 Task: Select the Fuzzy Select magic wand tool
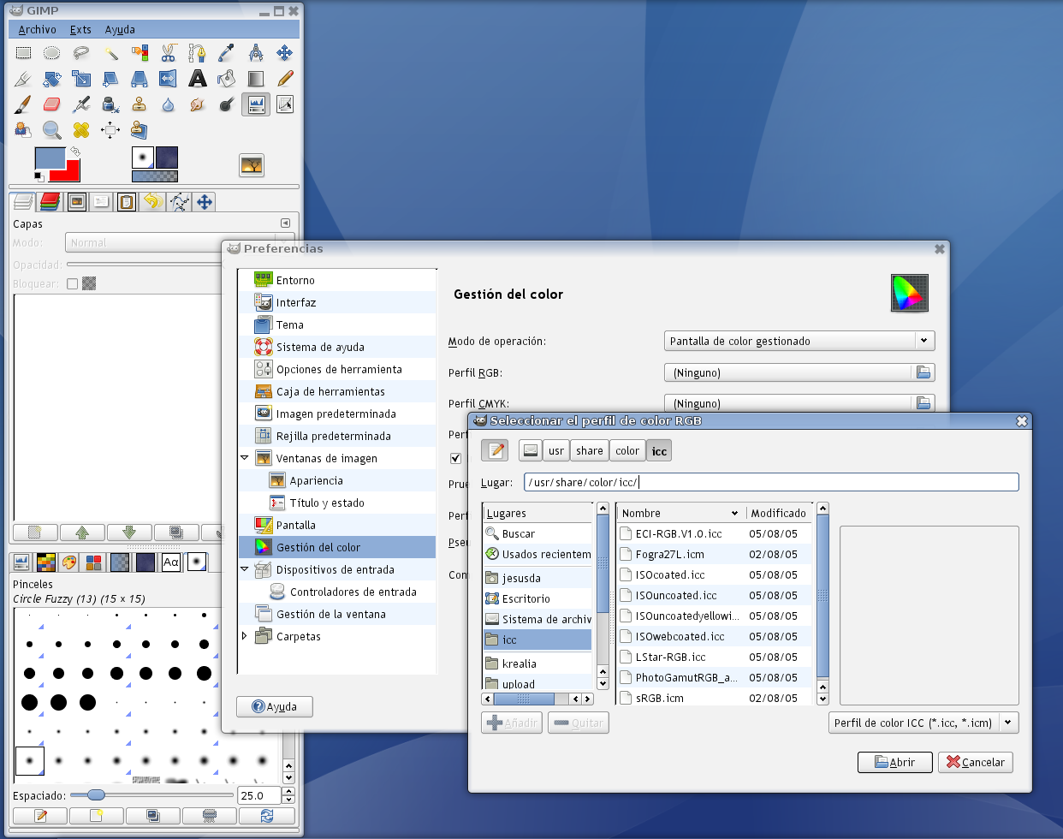point(110,53)
